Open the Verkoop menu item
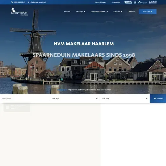Screen dimensions: 166x166 [79, 11]
